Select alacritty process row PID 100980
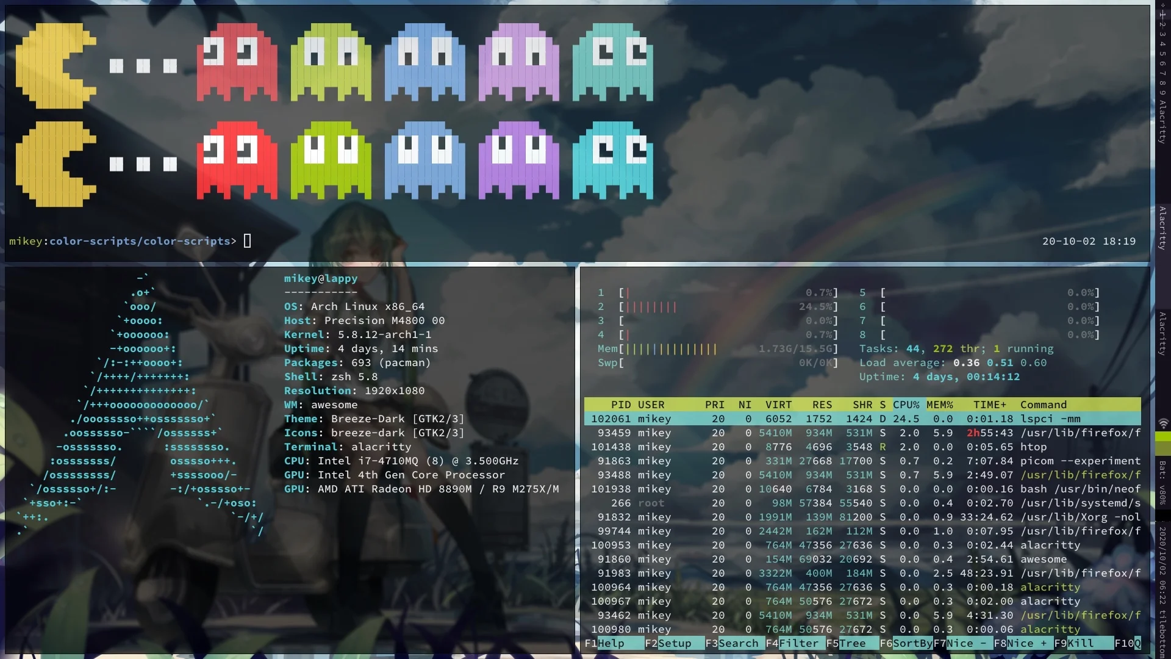This screenshot has height=659, width=1171. click(862, 629)
